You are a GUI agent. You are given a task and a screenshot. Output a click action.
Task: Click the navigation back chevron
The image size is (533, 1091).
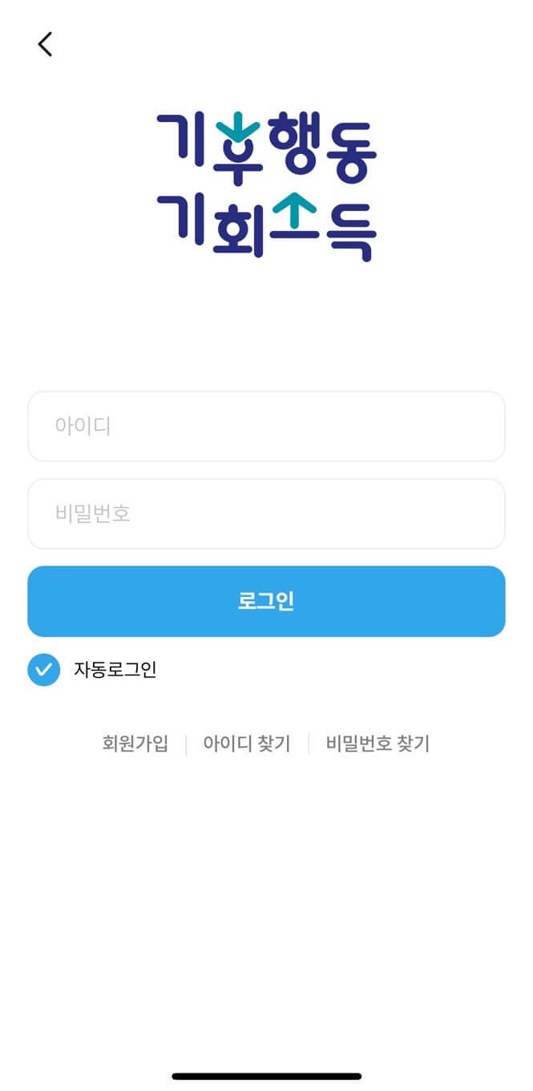click(x=45, y=44)
